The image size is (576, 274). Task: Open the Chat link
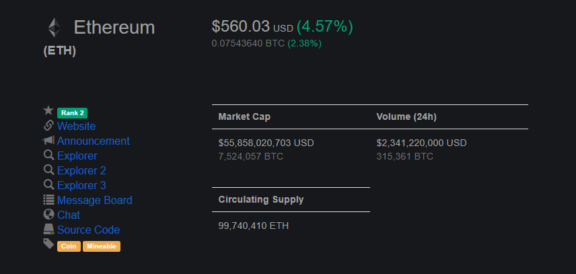[69, 215]
